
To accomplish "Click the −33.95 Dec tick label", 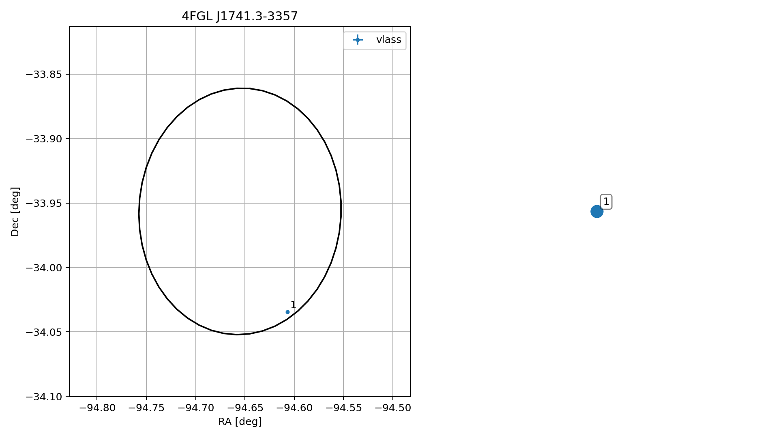I will (44, 203).
